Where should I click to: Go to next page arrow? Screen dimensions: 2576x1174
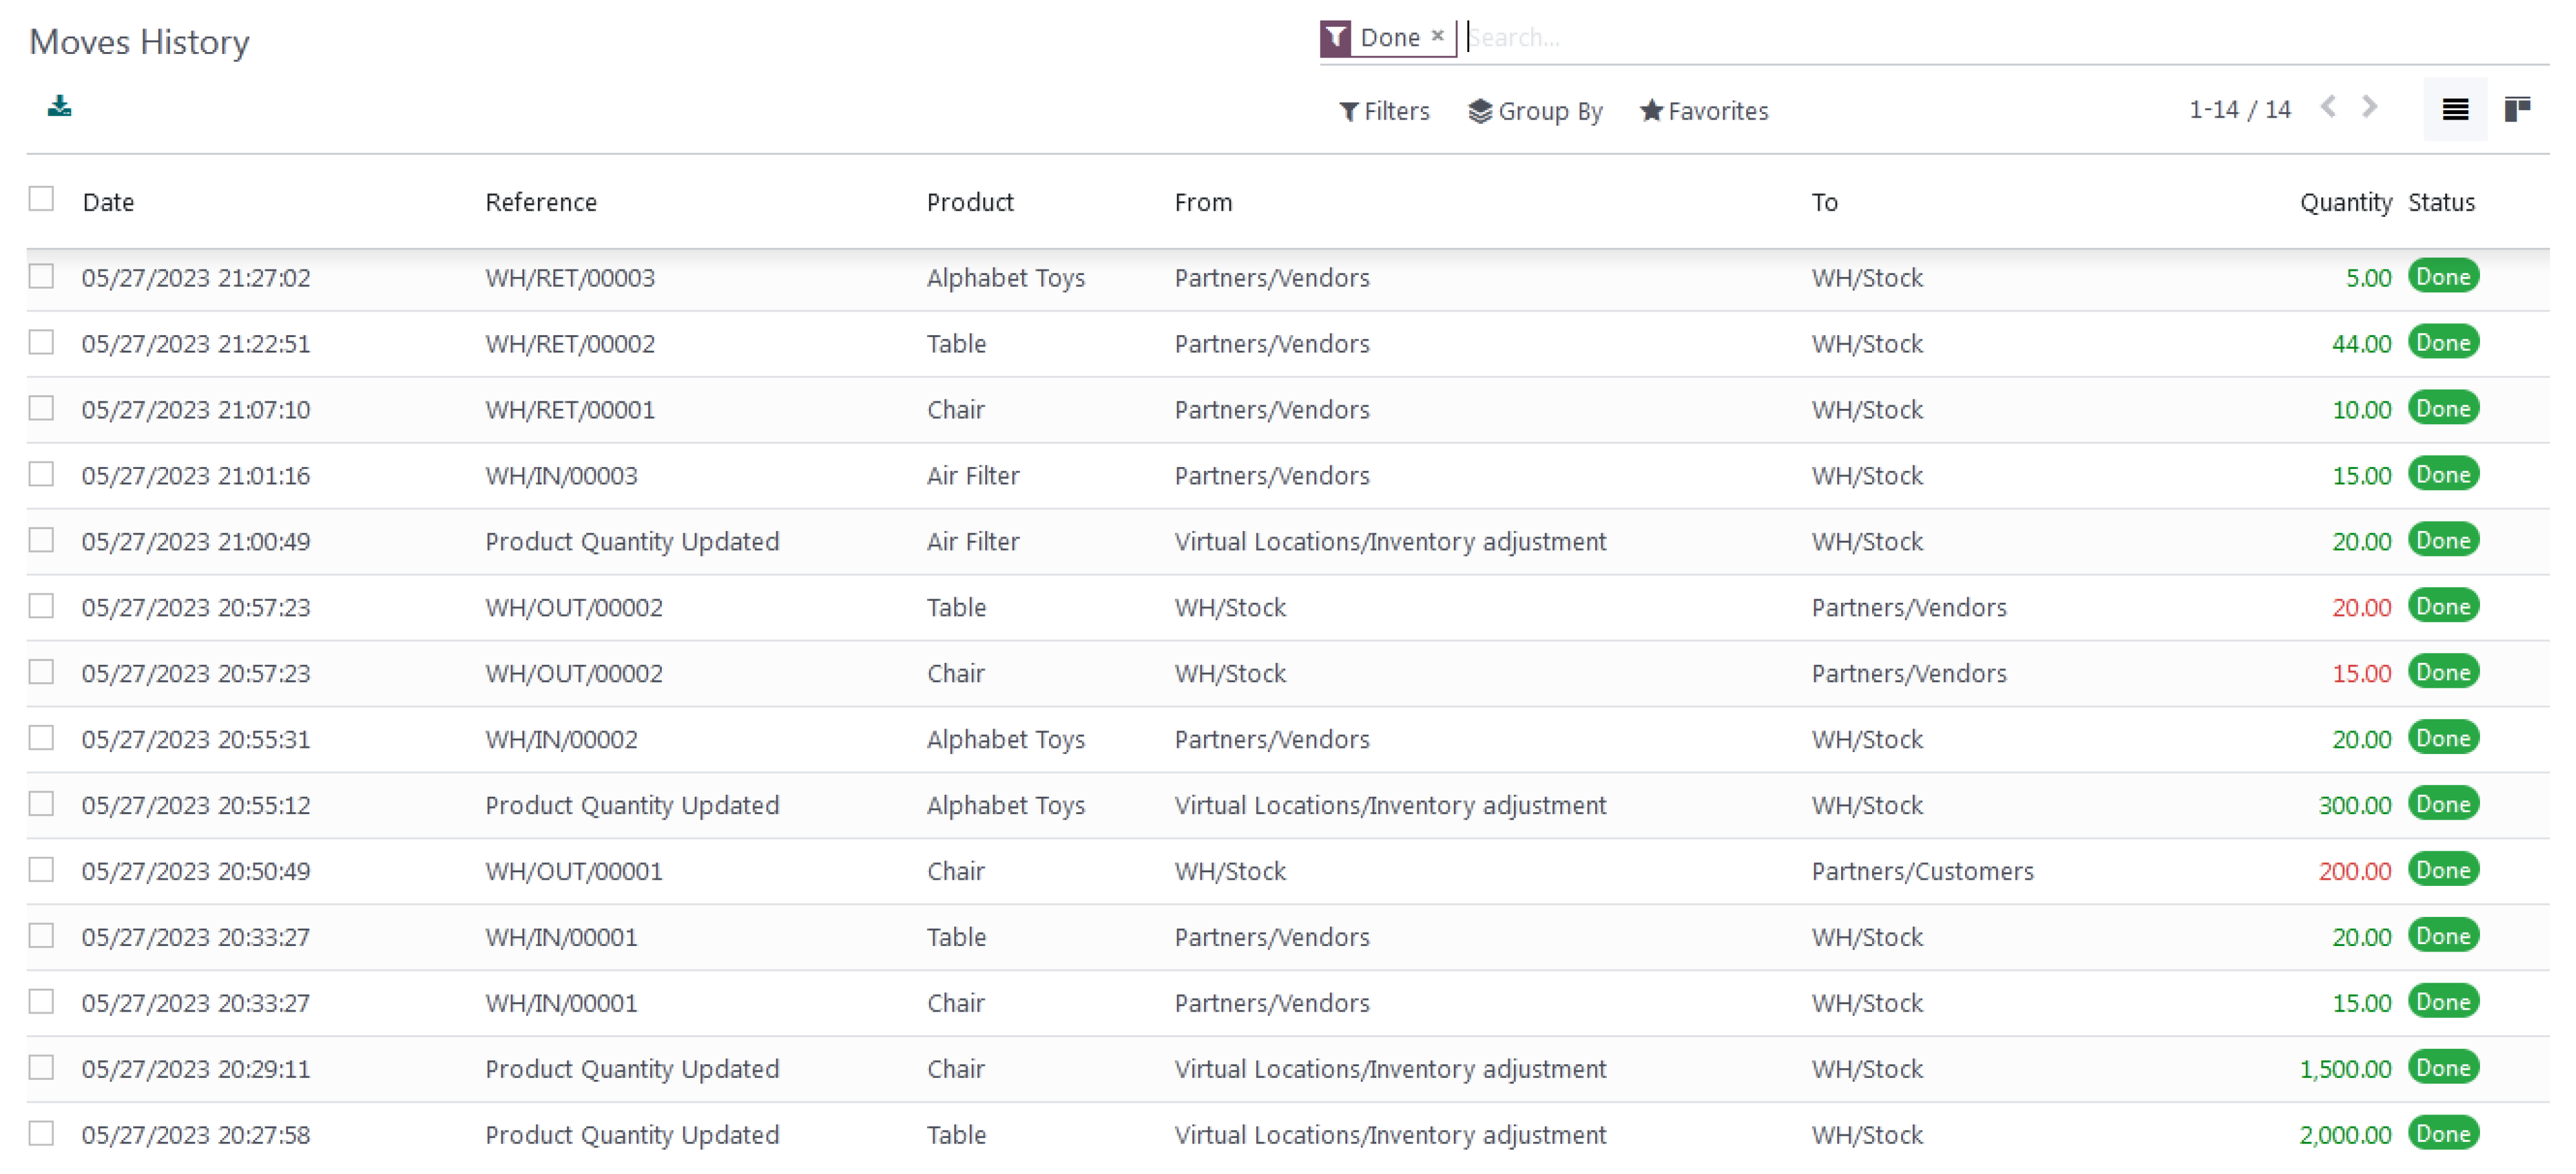[x=2369, y=107]
